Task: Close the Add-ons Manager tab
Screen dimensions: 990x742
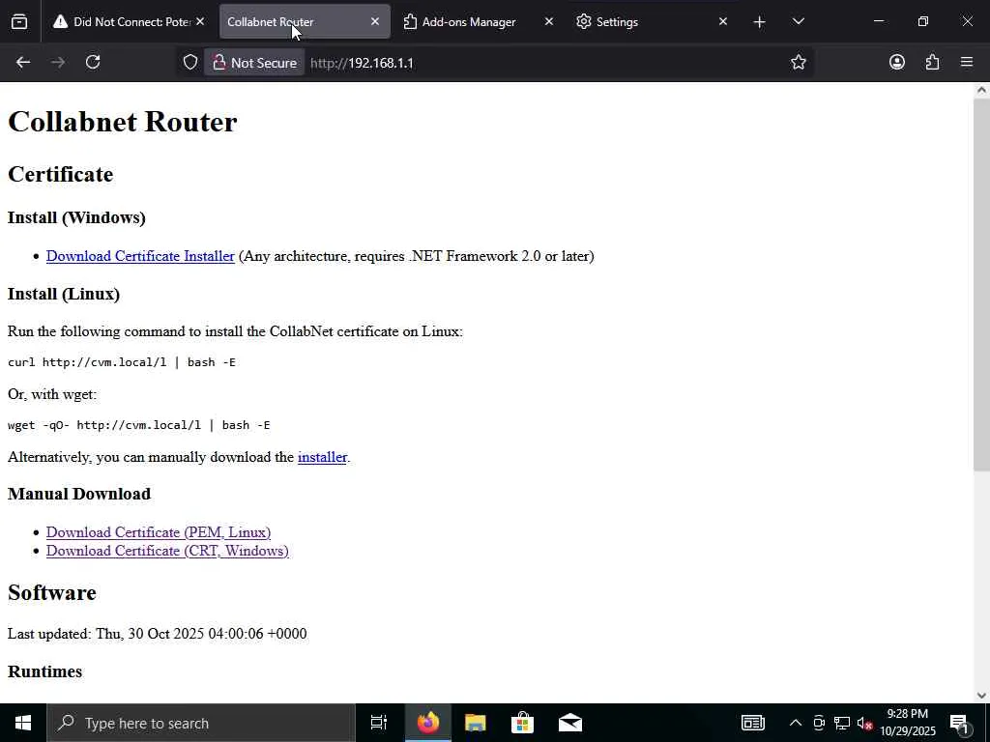Action: [x=549, y=21]
